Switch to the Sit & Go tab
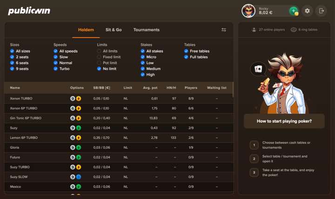Image resolution: width=335 pixels, height=199 pixels. point(114,30)
